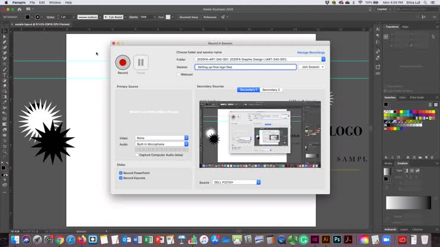This screenshot has width=440, height=247.
Task: Open the Audio source dropdown
Action: pyautogui.click(x=162, y=144)
